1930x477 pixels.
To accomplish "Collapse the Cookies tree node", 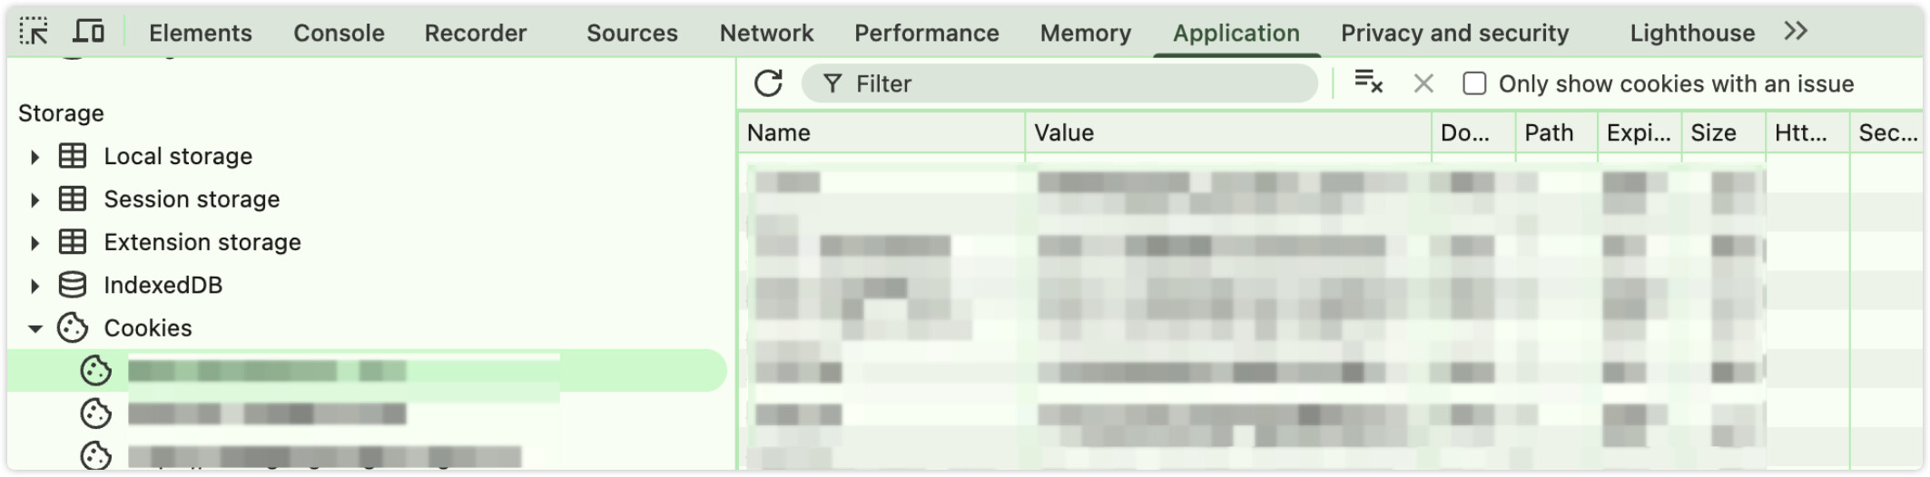I will [x=34, y=328].
